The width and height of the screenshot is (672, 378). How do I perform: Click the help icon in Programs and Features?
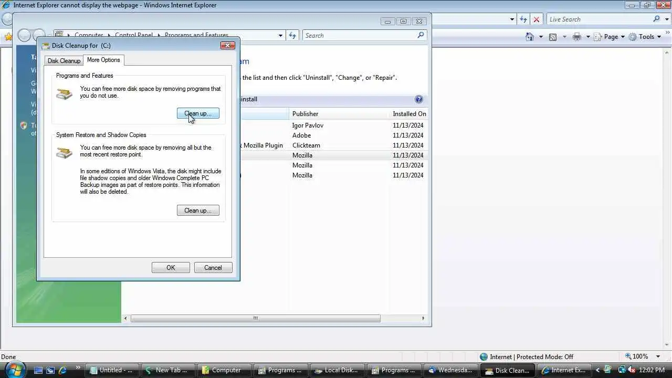[x=418, y=99]
